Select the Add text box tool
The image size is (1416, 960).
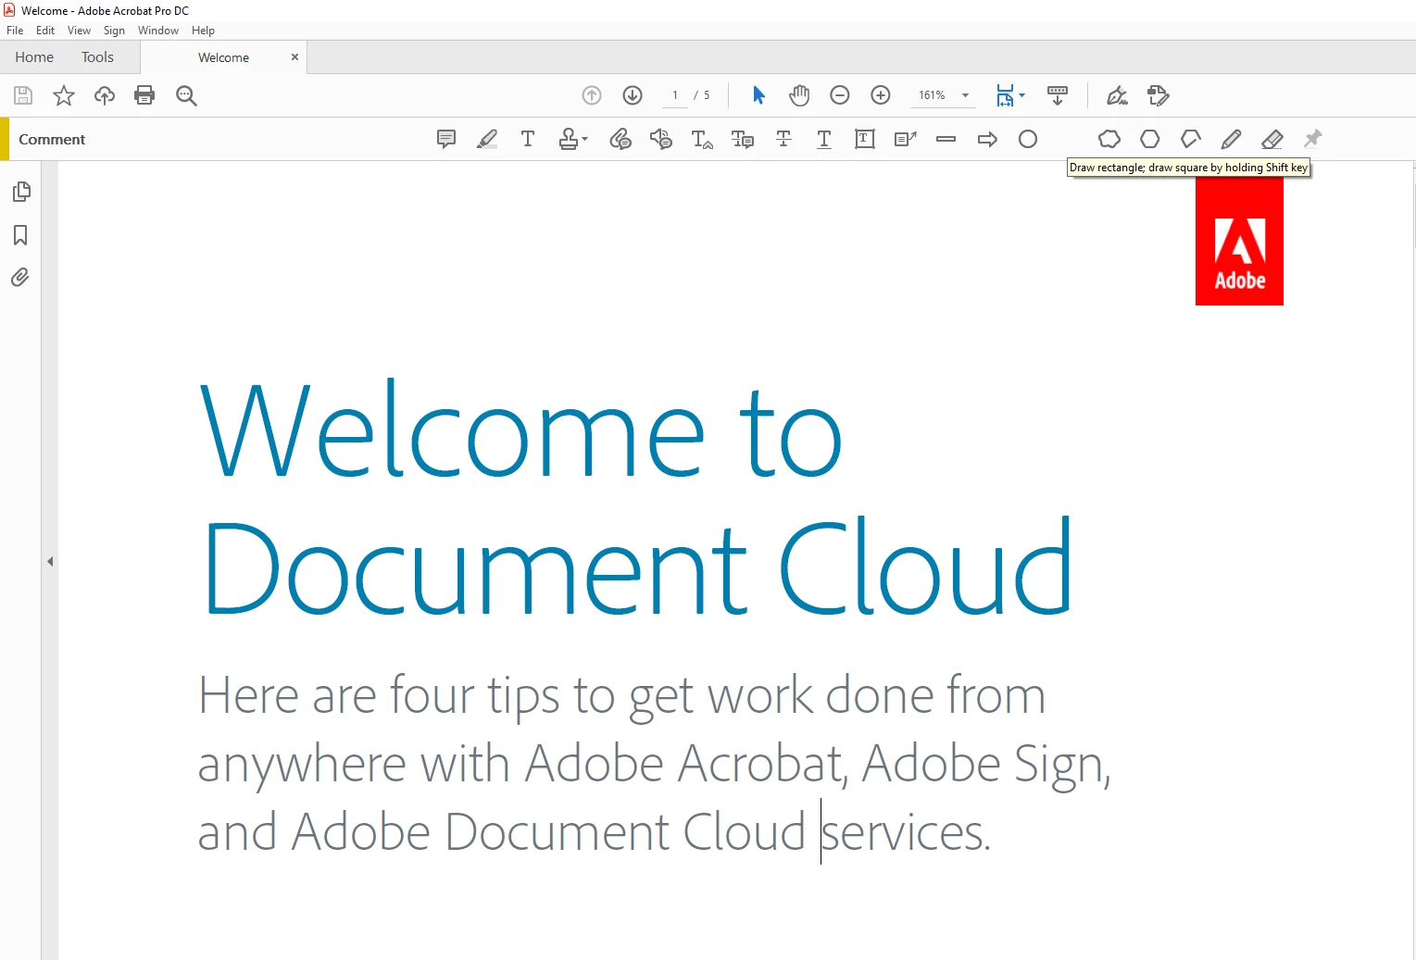[x=865, y=139]
